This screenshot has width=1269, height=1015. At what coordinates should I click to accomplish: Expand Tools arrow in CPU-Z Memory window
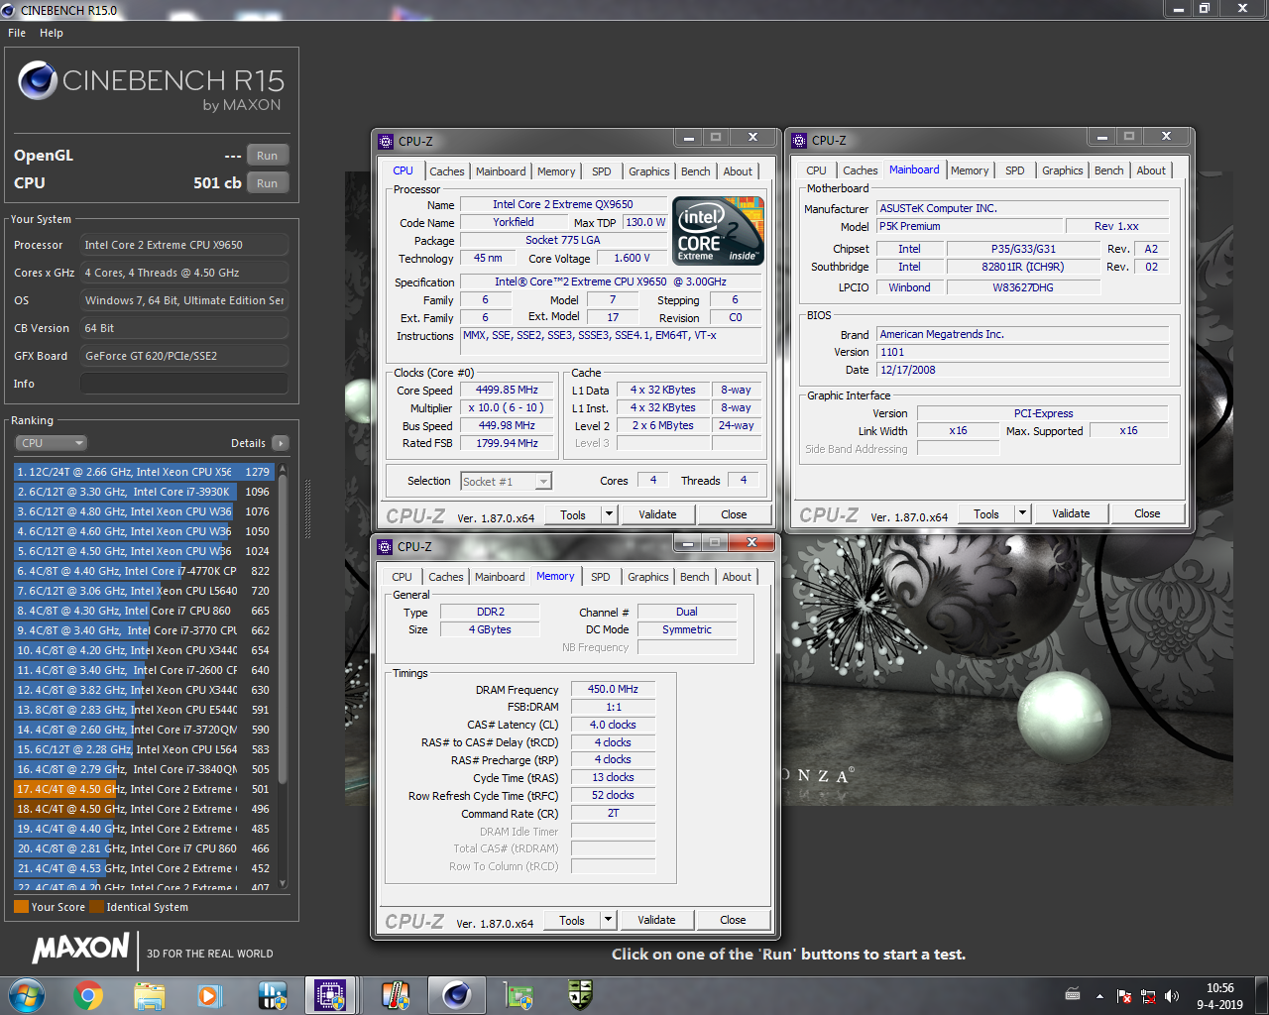tap(609, 920)
